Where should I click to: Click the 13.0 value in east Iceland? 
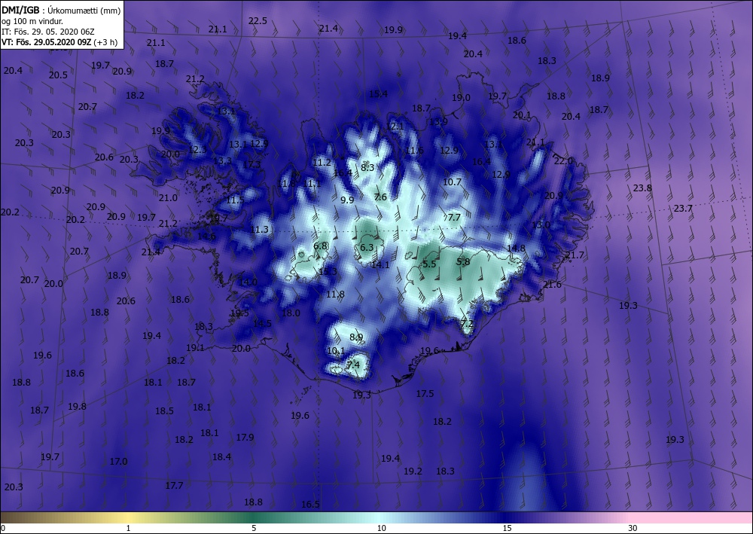tap(541, 224)
